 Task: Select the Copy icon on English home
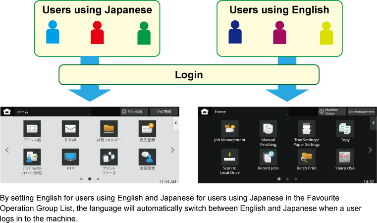345,129
